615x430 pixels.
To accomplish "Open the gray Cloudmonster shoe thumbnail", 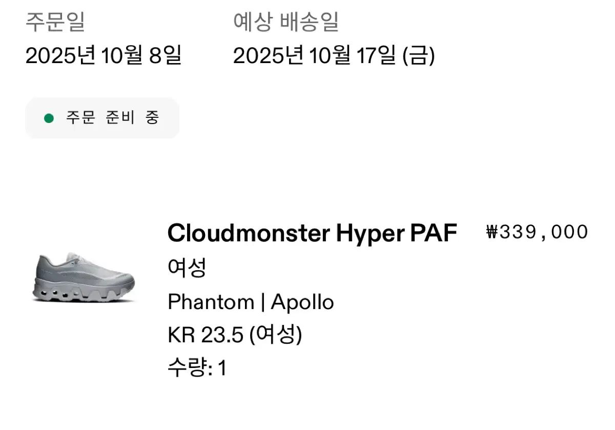I will tap(83, 277).
